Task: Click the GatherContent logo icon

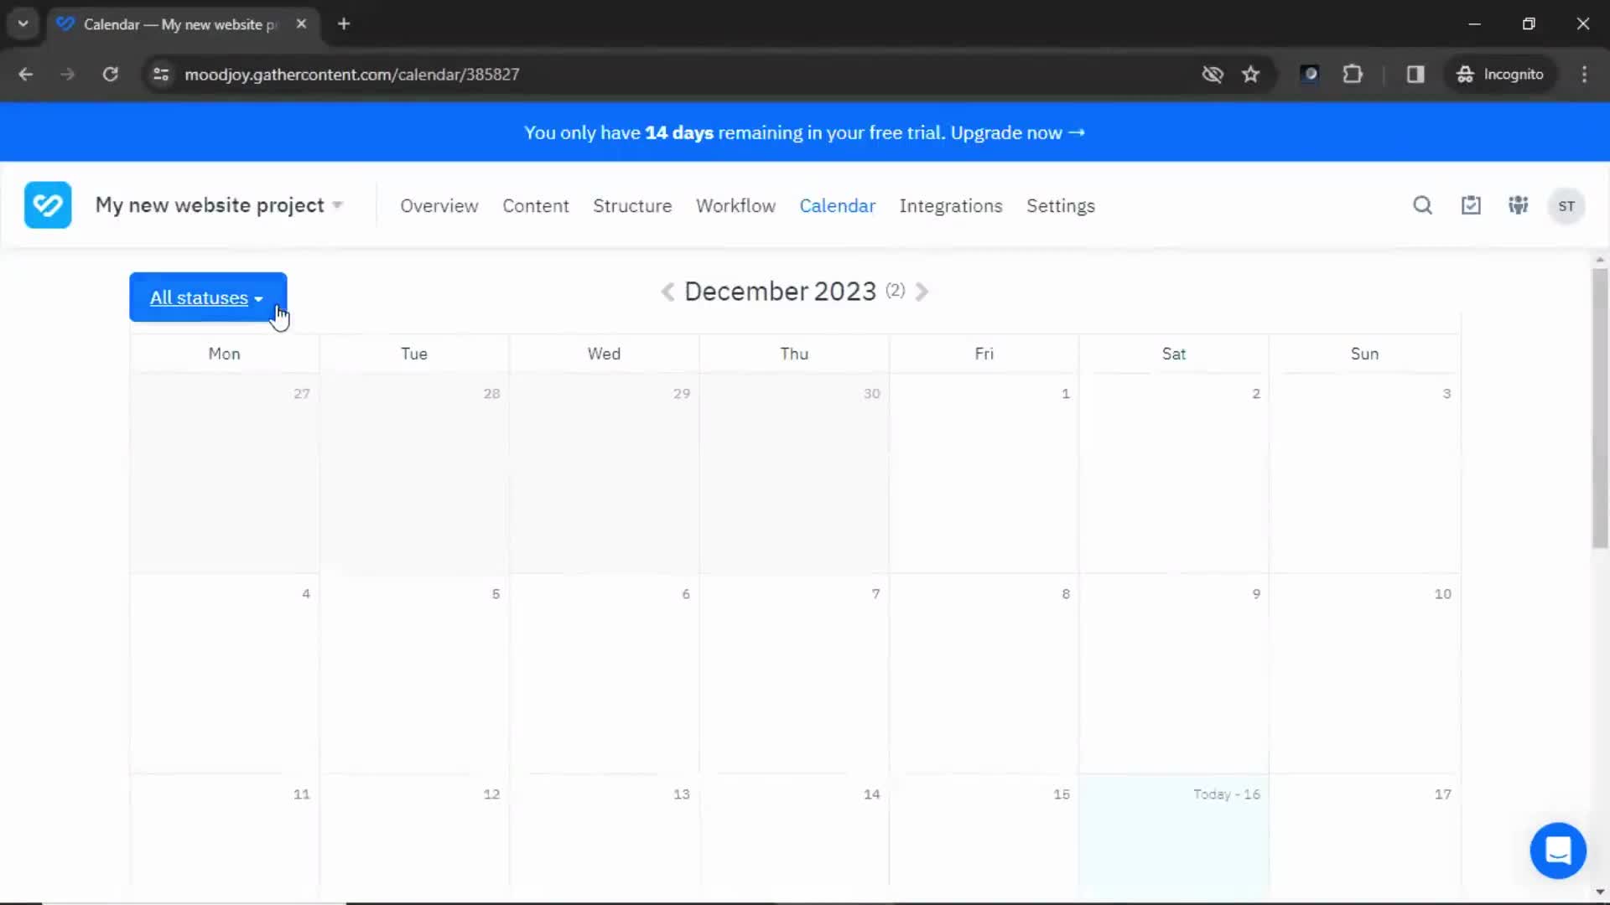Action: click(x=48, y=204)
